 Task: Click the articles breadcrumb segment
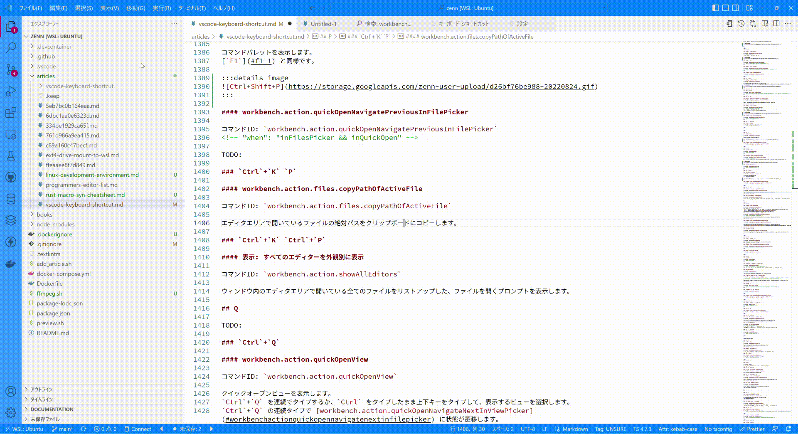click(x=200, y=37)
